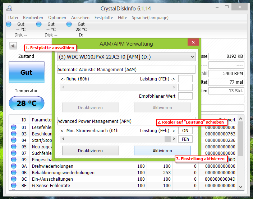
Task: Click the APM slider right arrow
Action: pos(174,139)
